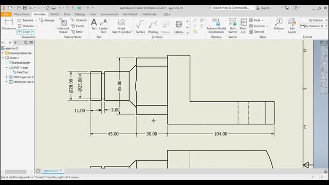The image size is (329, 185).
Task: Insert a General table
Action: pyautogui.click(x=257, y=32)
